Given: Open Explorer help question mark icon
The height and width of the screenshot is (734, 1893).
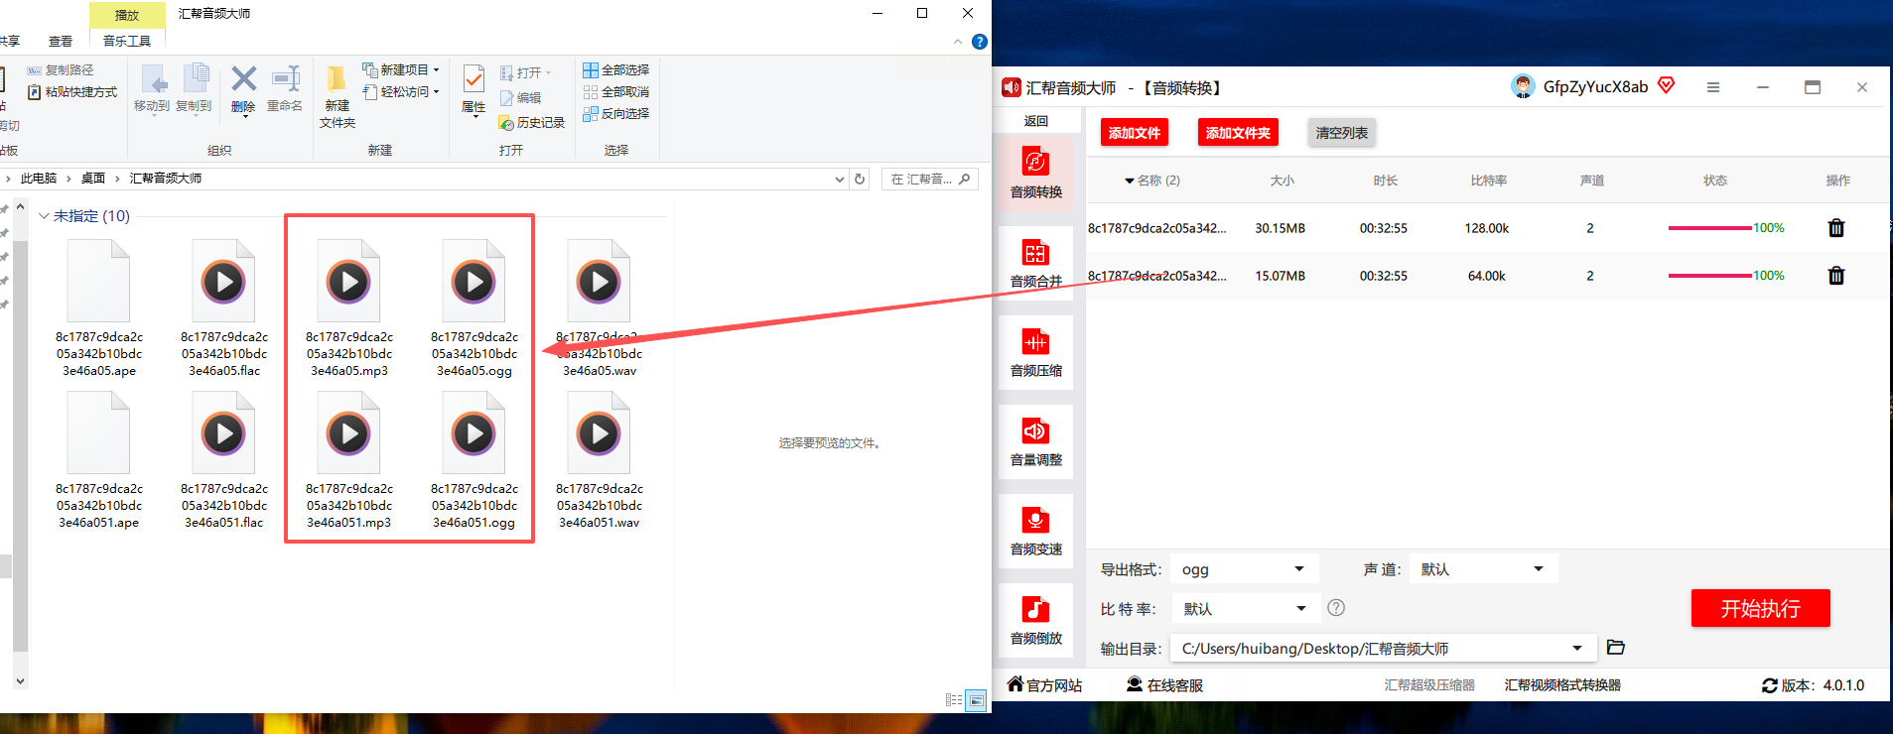Looking at the screenshot, I should coord(980,42).
